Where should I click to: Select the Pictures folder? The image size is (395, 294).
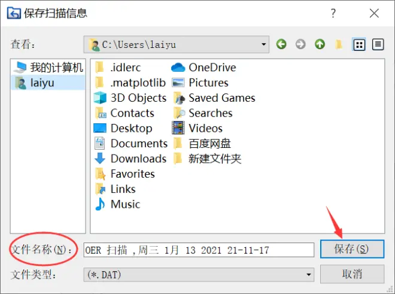[x=200, y=83]
